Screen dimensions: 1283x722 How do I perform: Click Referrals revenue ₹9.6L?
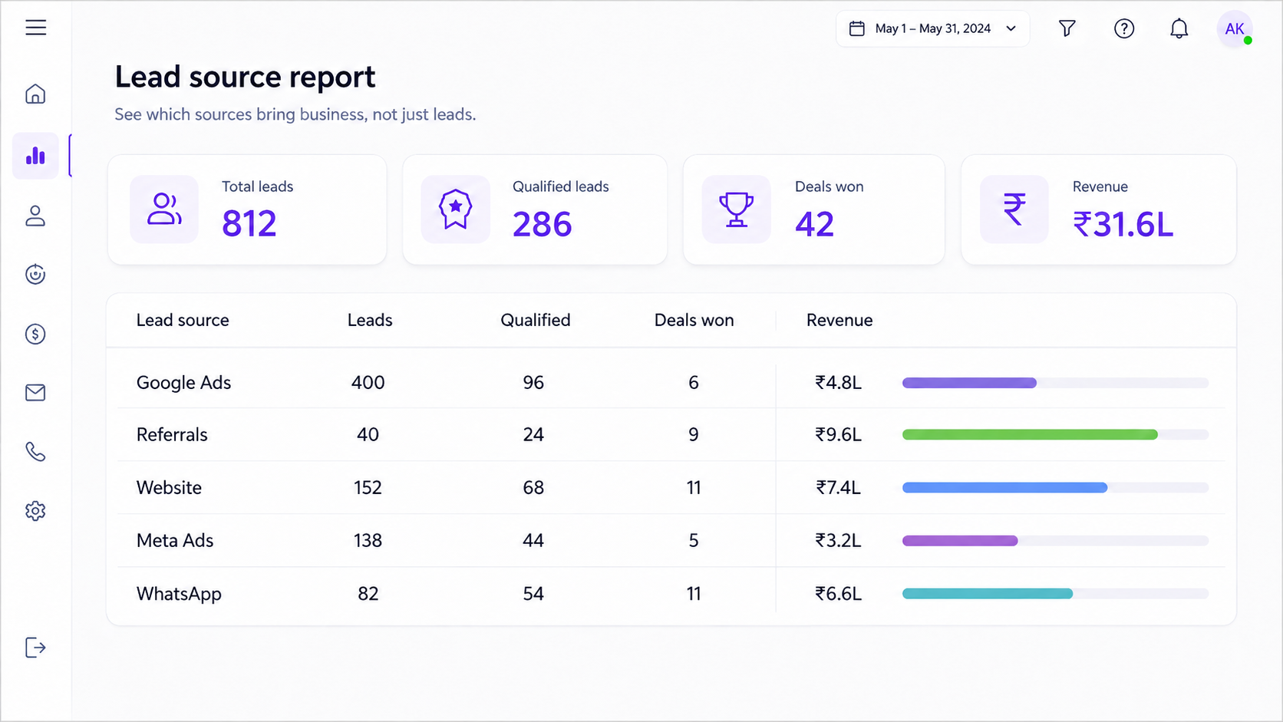pyautogui.click(x=838, y=435)
